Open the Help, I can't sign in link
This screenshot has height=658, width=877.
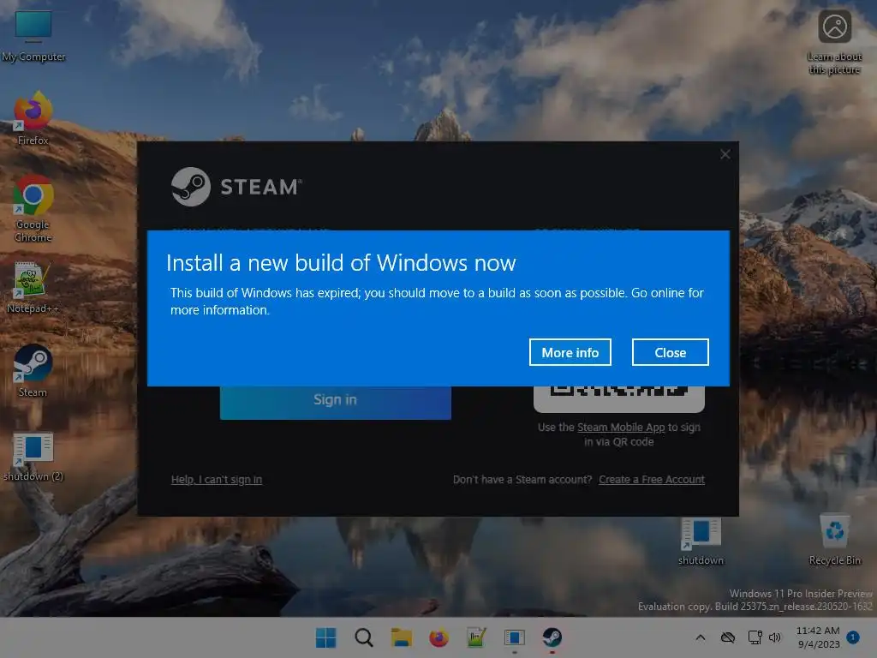217,480
